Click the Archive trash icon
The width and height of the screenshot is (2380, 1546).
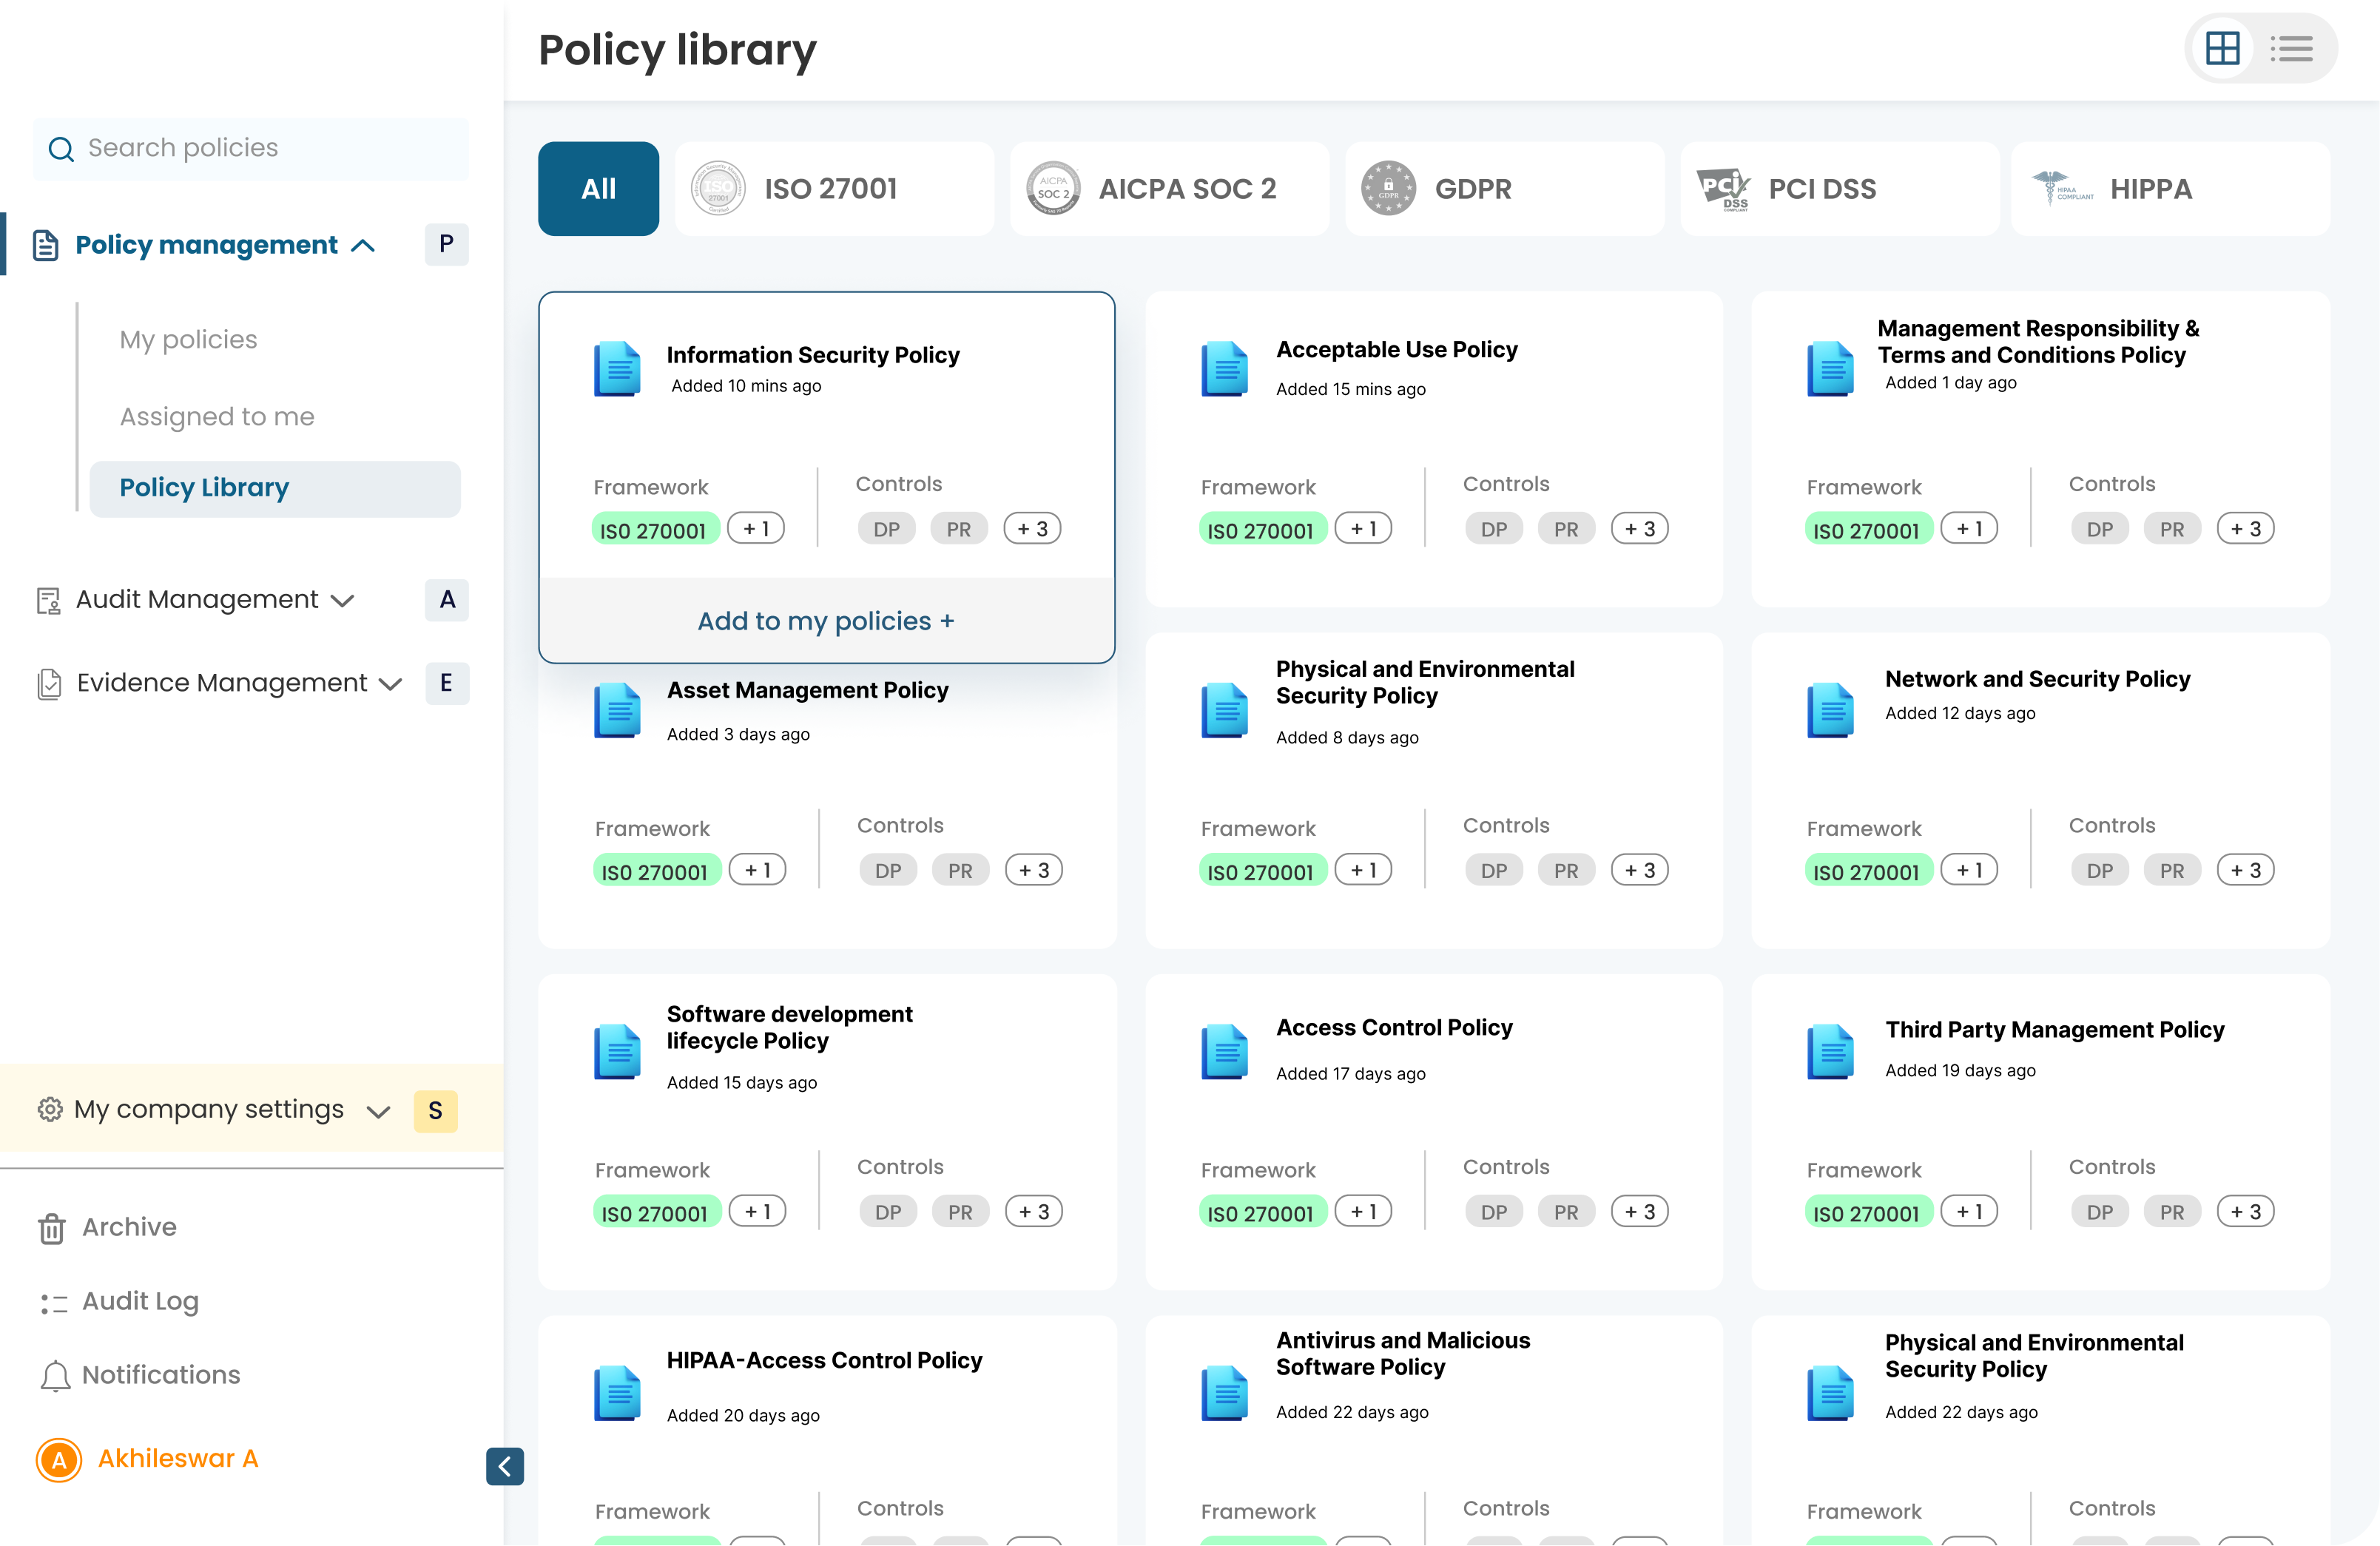(52, 1228)
